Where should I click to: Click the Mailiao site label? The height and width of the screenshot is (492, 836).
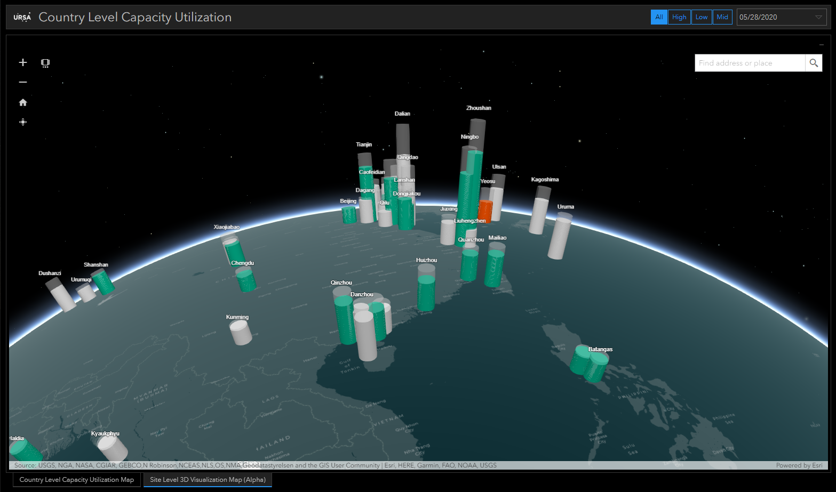(x=497, y=238)
